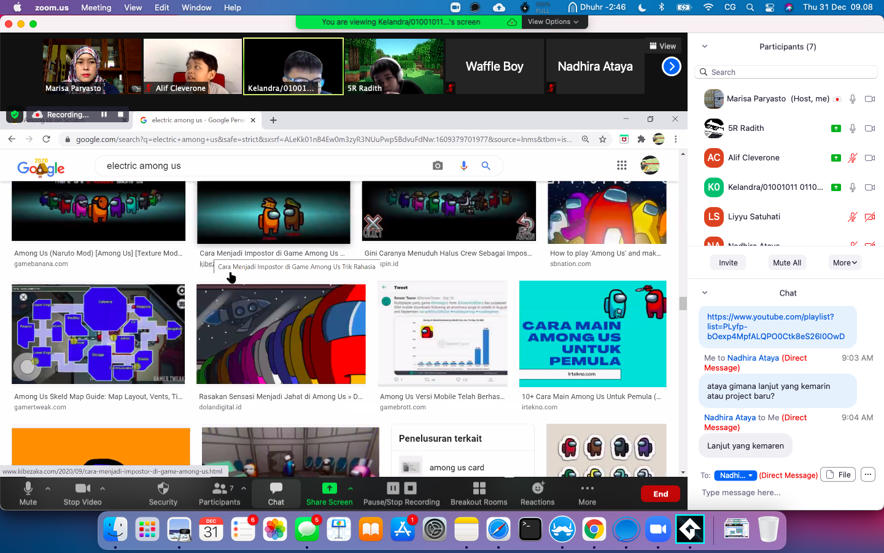Open View menu in menu bar

tap(133, 7)
